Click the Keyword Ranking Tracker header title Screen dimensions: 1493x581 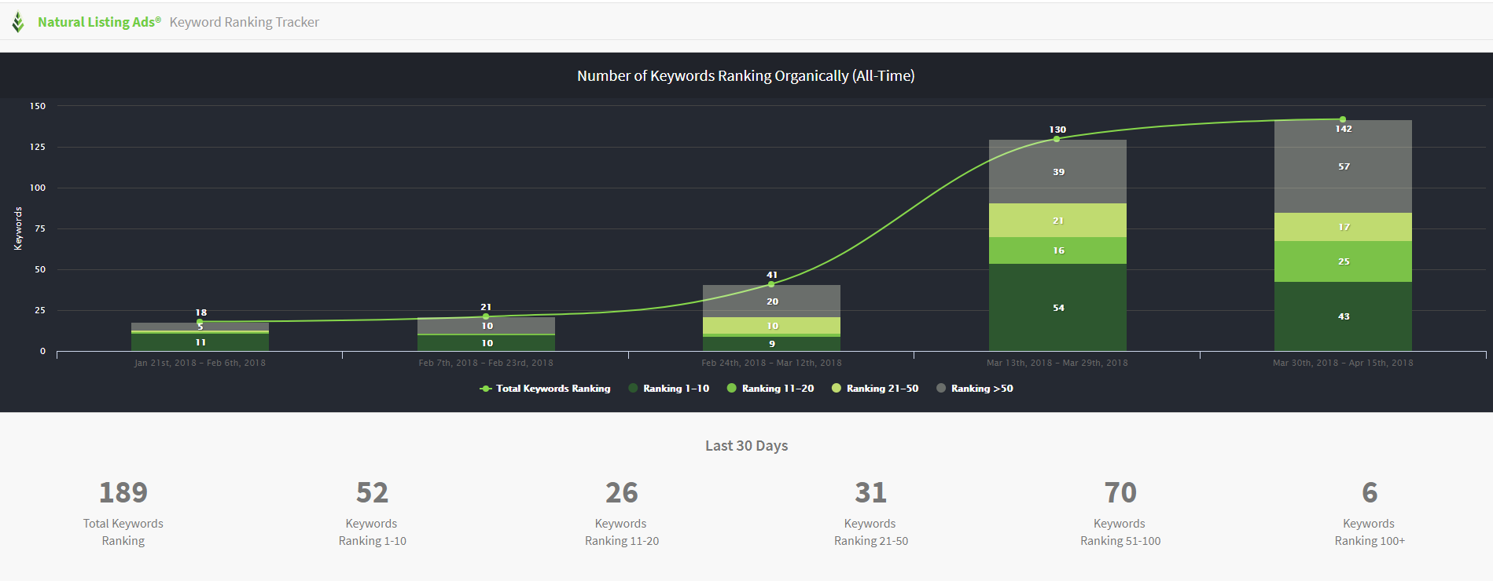coord(245,22)
